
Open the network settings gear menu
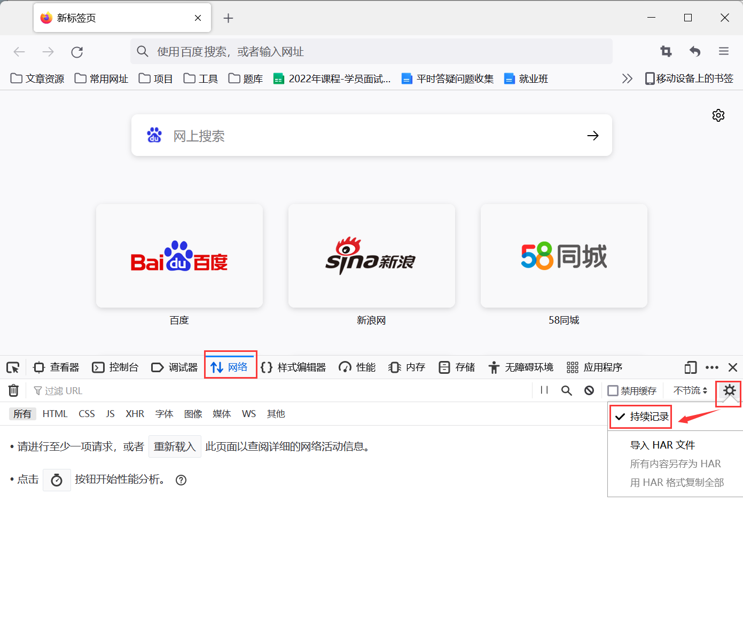pyautogui.click(x=729, y=390)
